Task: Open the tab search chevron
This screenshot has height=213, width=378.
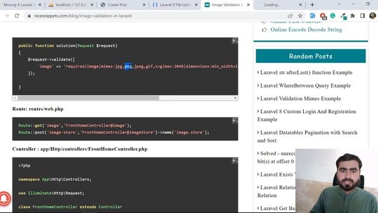Action: pos(339,4)
